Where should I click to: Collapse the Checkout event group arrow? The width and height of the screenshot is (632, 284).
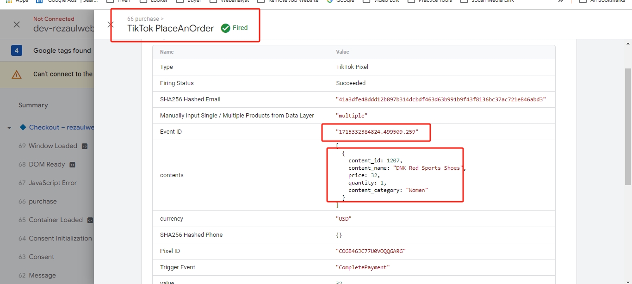(x=9, y=128)
